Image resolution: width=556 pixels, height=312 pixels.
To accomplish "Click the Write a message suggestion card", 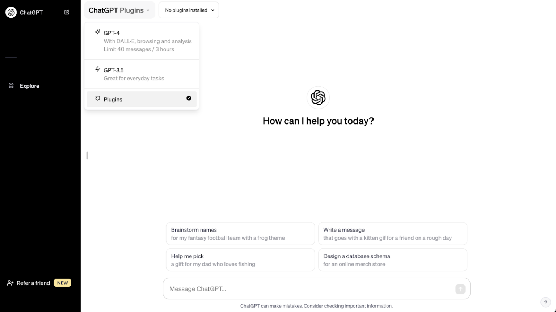I will 392,234.
